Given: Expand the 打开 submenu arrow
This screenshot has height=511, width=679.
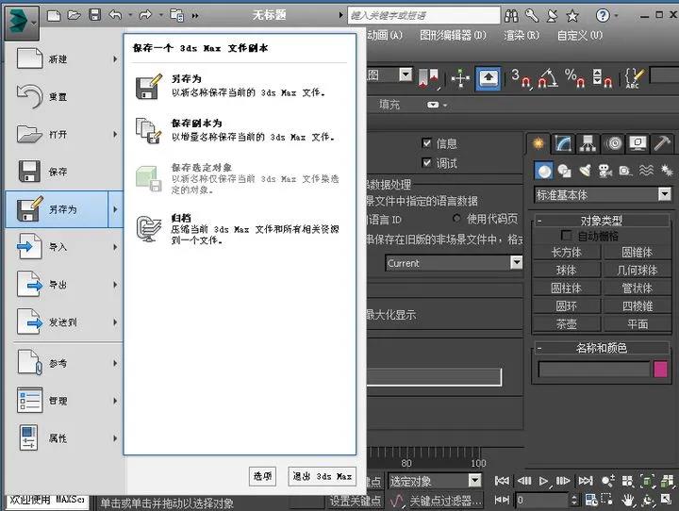Looking at the screenshot, I should coord(115,134).
